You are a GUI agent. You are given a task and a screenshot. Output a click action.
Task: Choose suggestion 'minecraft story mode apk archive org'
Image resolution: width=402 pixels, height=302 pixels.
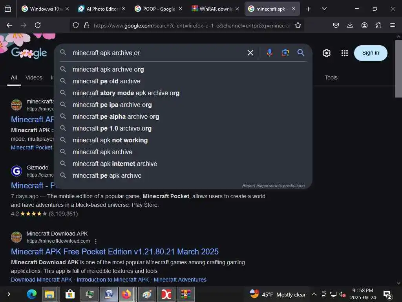click(x=183, y=93)
